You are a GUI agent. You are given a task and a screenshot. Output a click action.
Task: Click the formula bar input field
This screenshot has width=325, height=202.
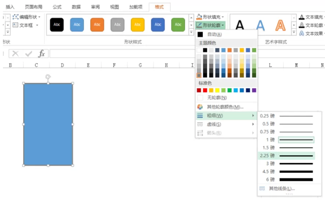[x=122, y=54]
